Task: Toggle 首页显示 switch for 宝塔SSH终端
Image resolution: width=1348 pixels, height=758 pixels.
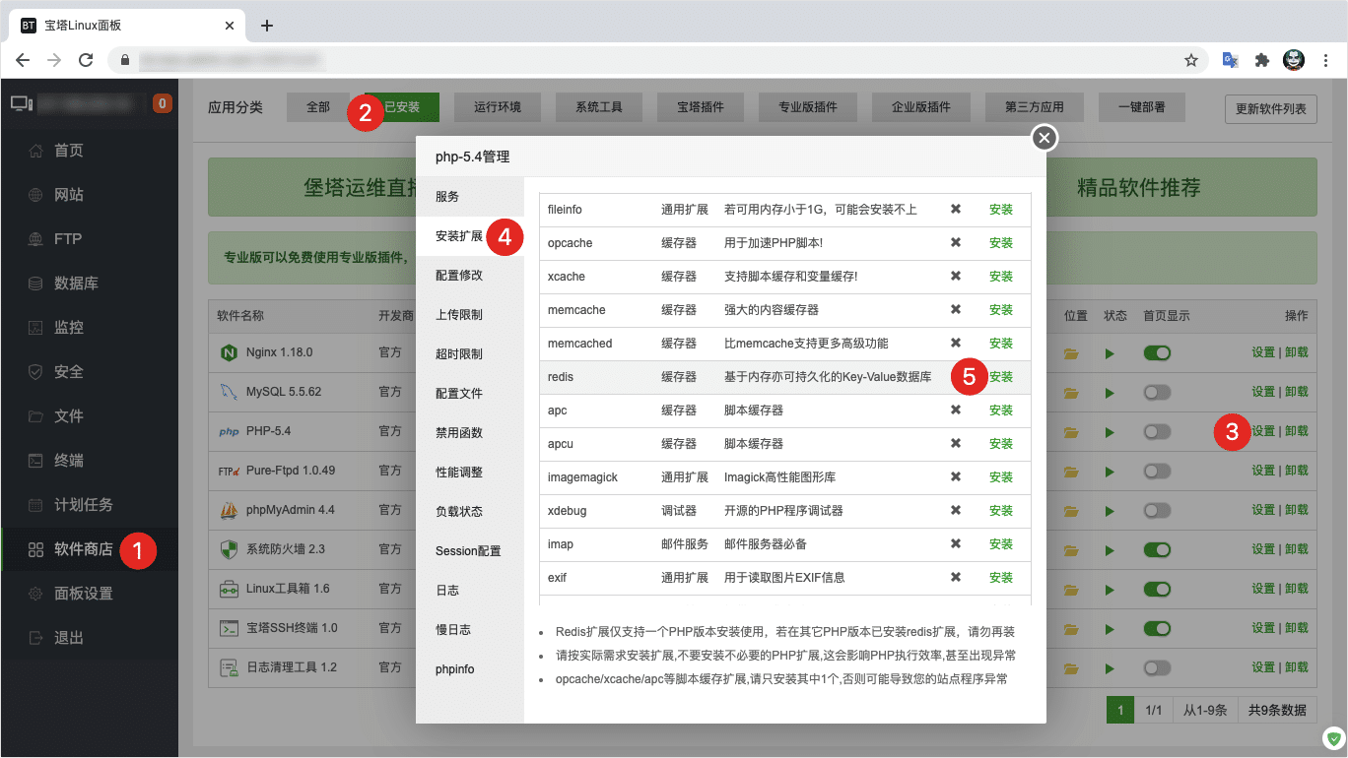Action: pyautogui.click(x=1157, y=628)
